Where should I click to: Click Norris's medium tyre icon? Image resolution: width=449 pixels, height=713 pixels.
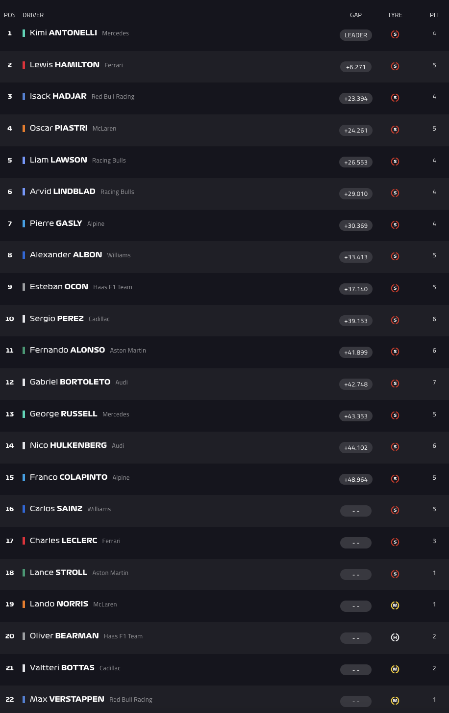[x=395, y=605]
